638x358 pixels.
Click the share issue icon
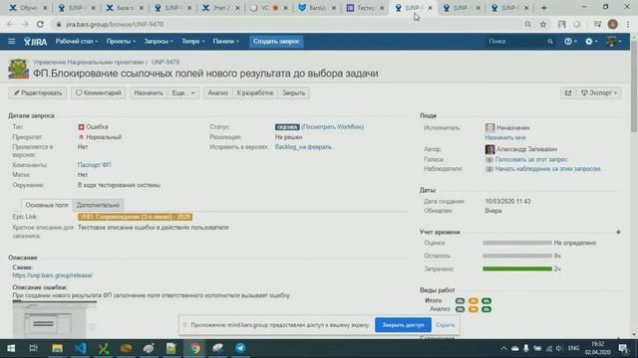(x=568, y=92)
